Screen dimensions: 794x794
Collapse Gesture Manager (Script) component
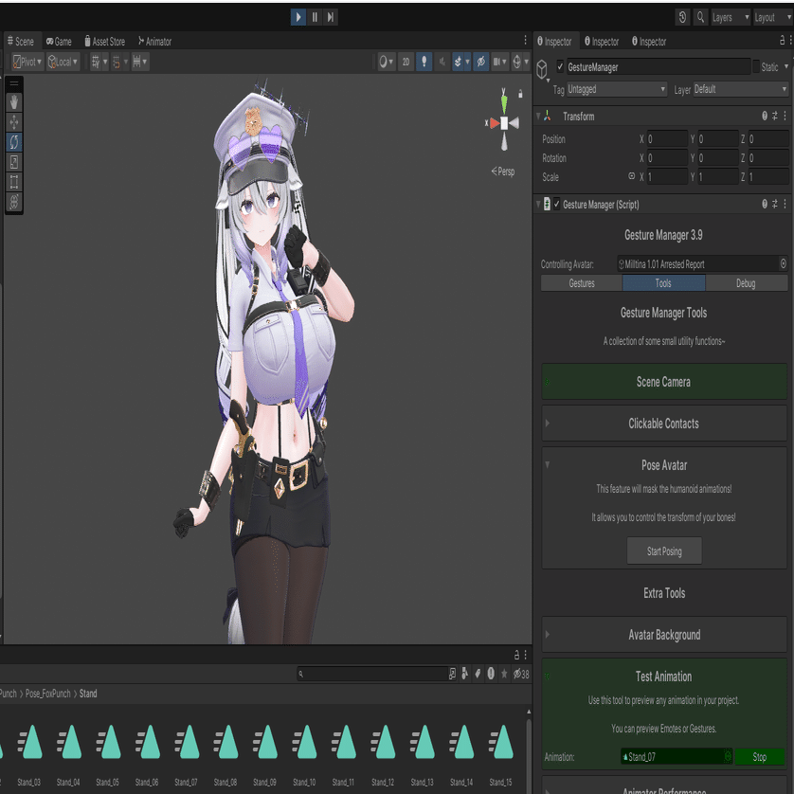click(538, 205)
